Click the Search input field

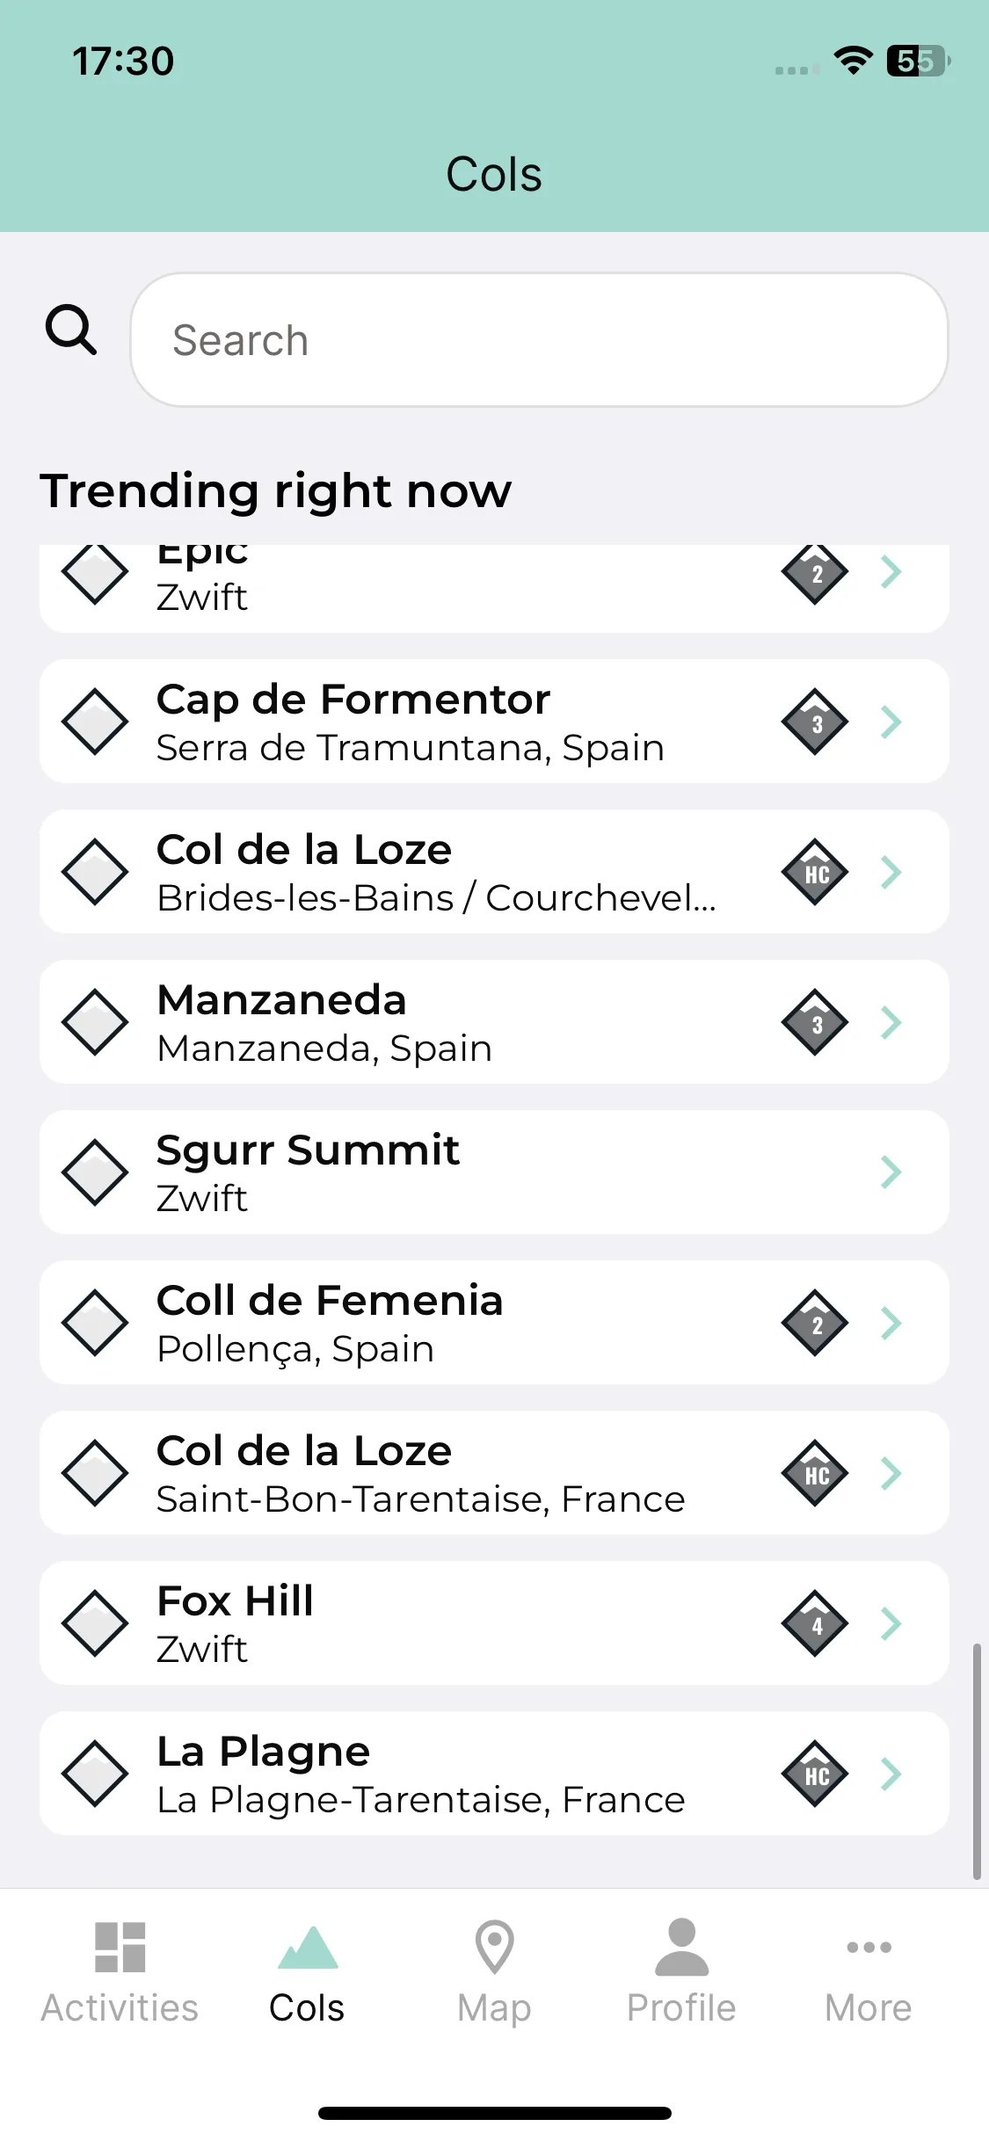(539, 339)
